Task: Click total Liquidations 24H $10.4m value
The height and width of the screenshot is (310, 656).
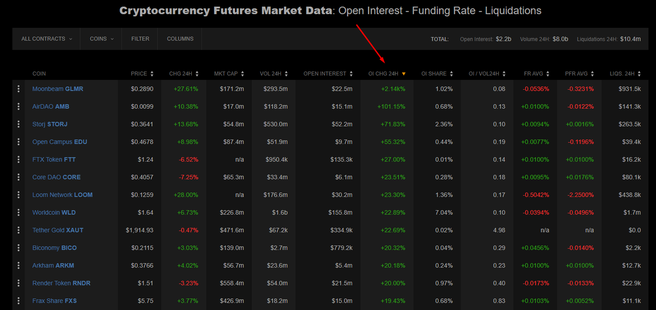Action: [630, 39]
